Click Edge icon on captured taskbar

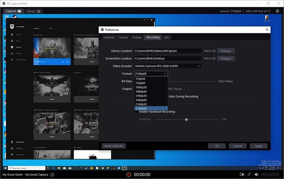click(x=54, y=168)
